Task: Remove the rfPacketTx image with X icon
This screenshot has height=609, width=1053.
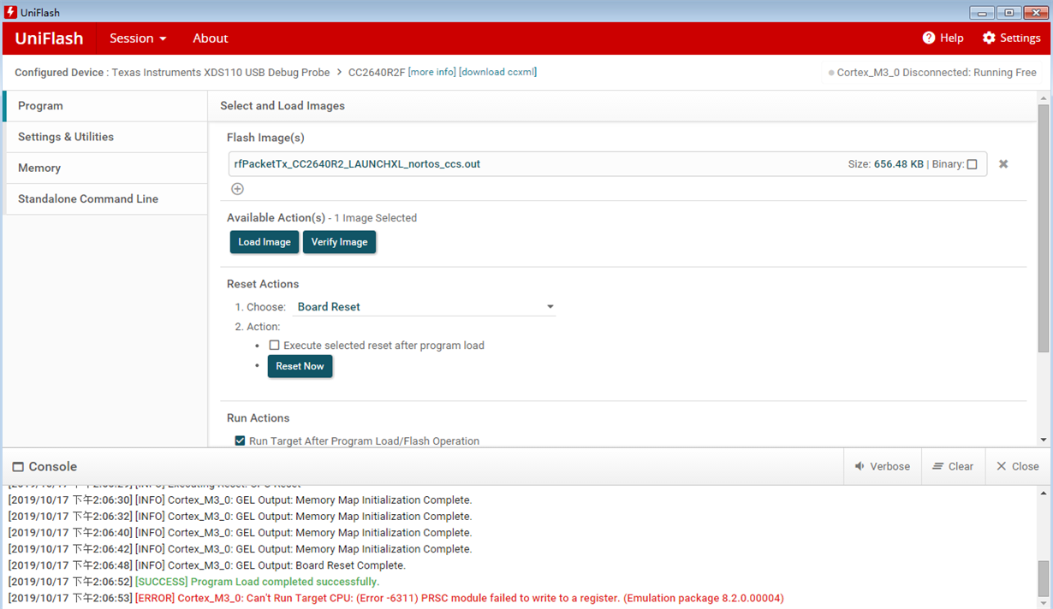Action: [1003, 164]
